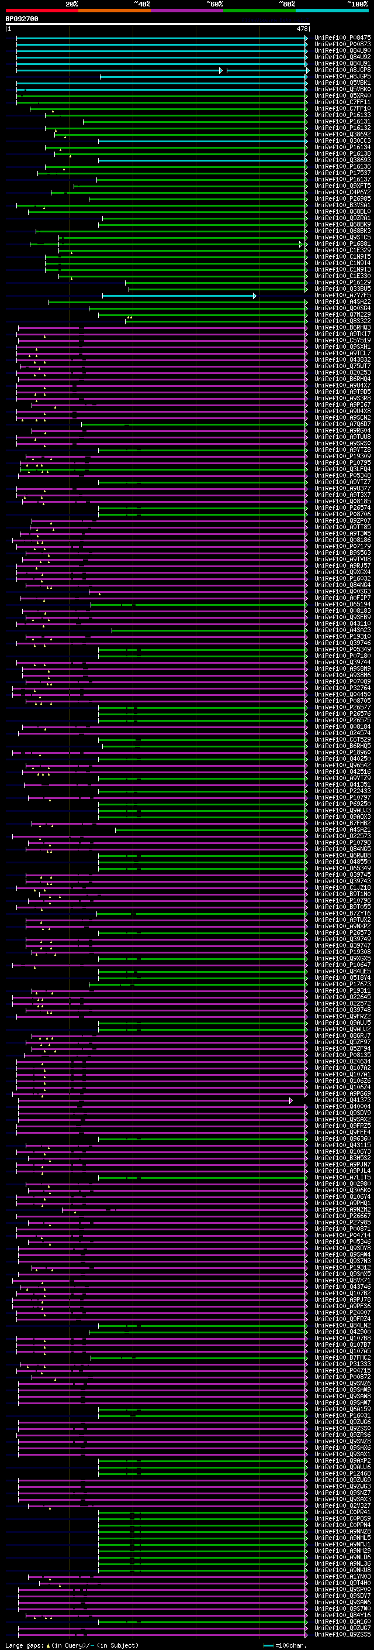Click the cyan 100char scale bar in footer
374x1650 pixels.
point(268,1645)
